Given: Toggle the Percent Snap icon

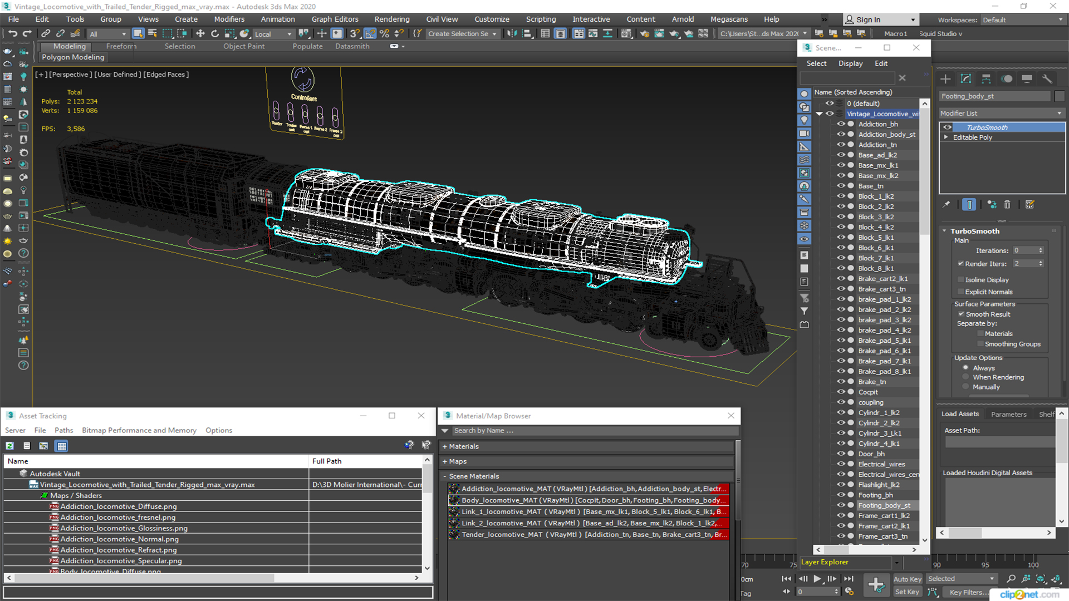Looking at the screenshot, I should pyautogui.click(x=384, y=34).
